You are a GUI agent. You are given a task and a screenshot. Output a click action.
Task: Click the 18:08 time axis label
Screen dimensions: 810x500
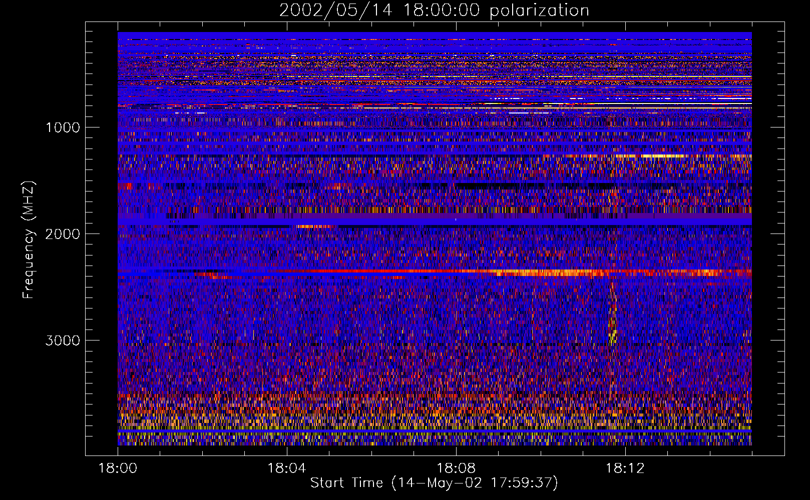pyautogui.click(x=456, y=468)
